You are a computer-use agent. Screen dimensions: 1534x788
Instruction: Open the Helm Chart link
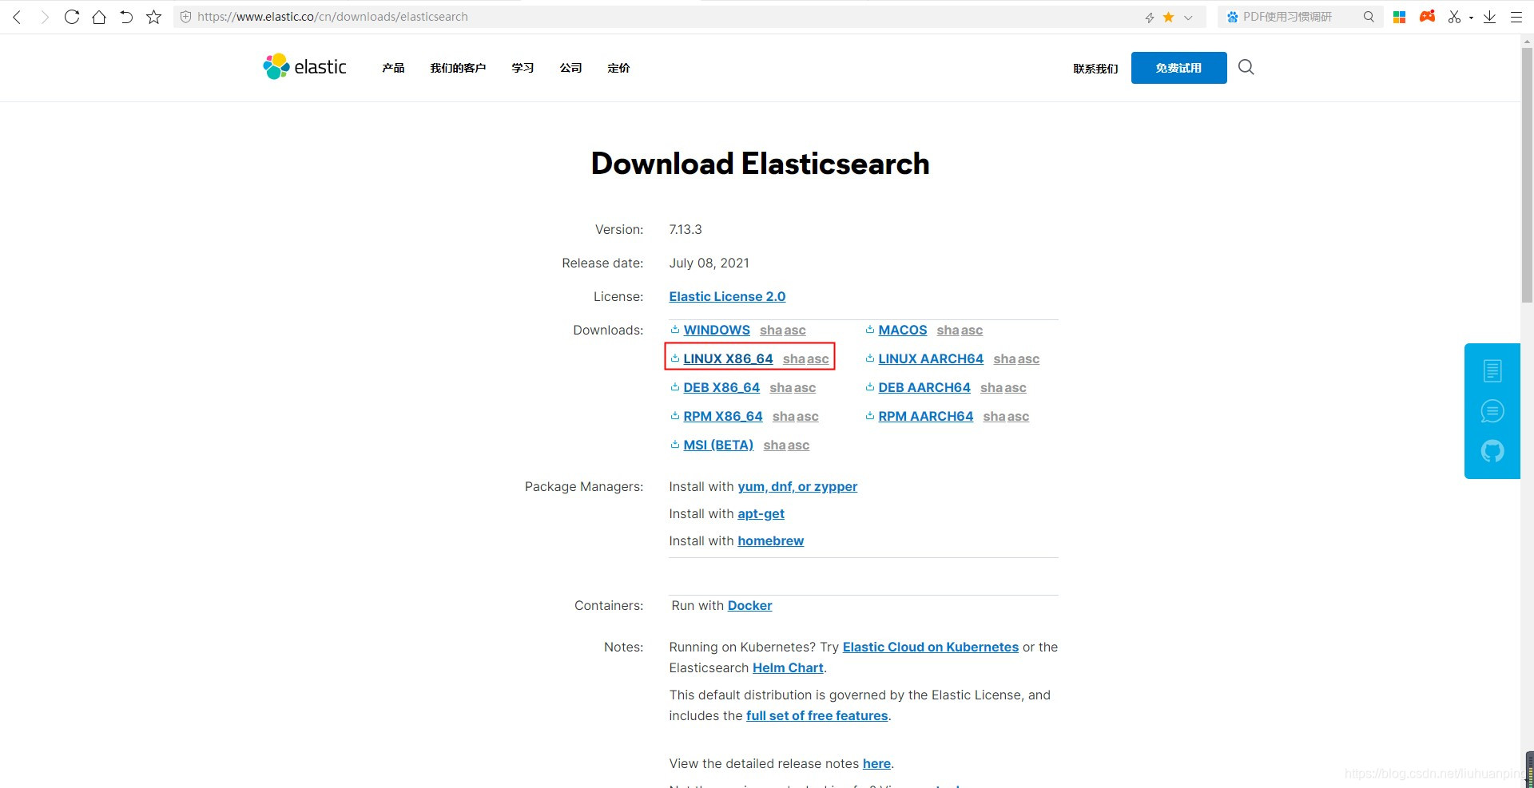[x=788, y=667]
